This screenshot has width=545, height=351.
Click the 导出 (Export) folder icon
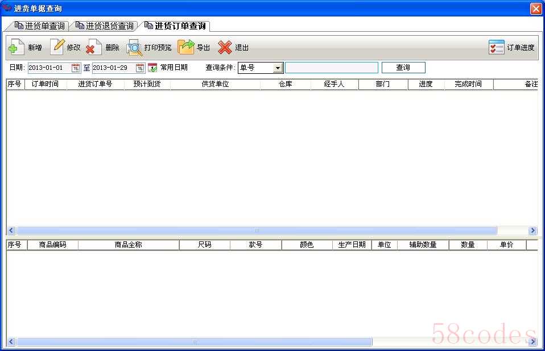186,47
